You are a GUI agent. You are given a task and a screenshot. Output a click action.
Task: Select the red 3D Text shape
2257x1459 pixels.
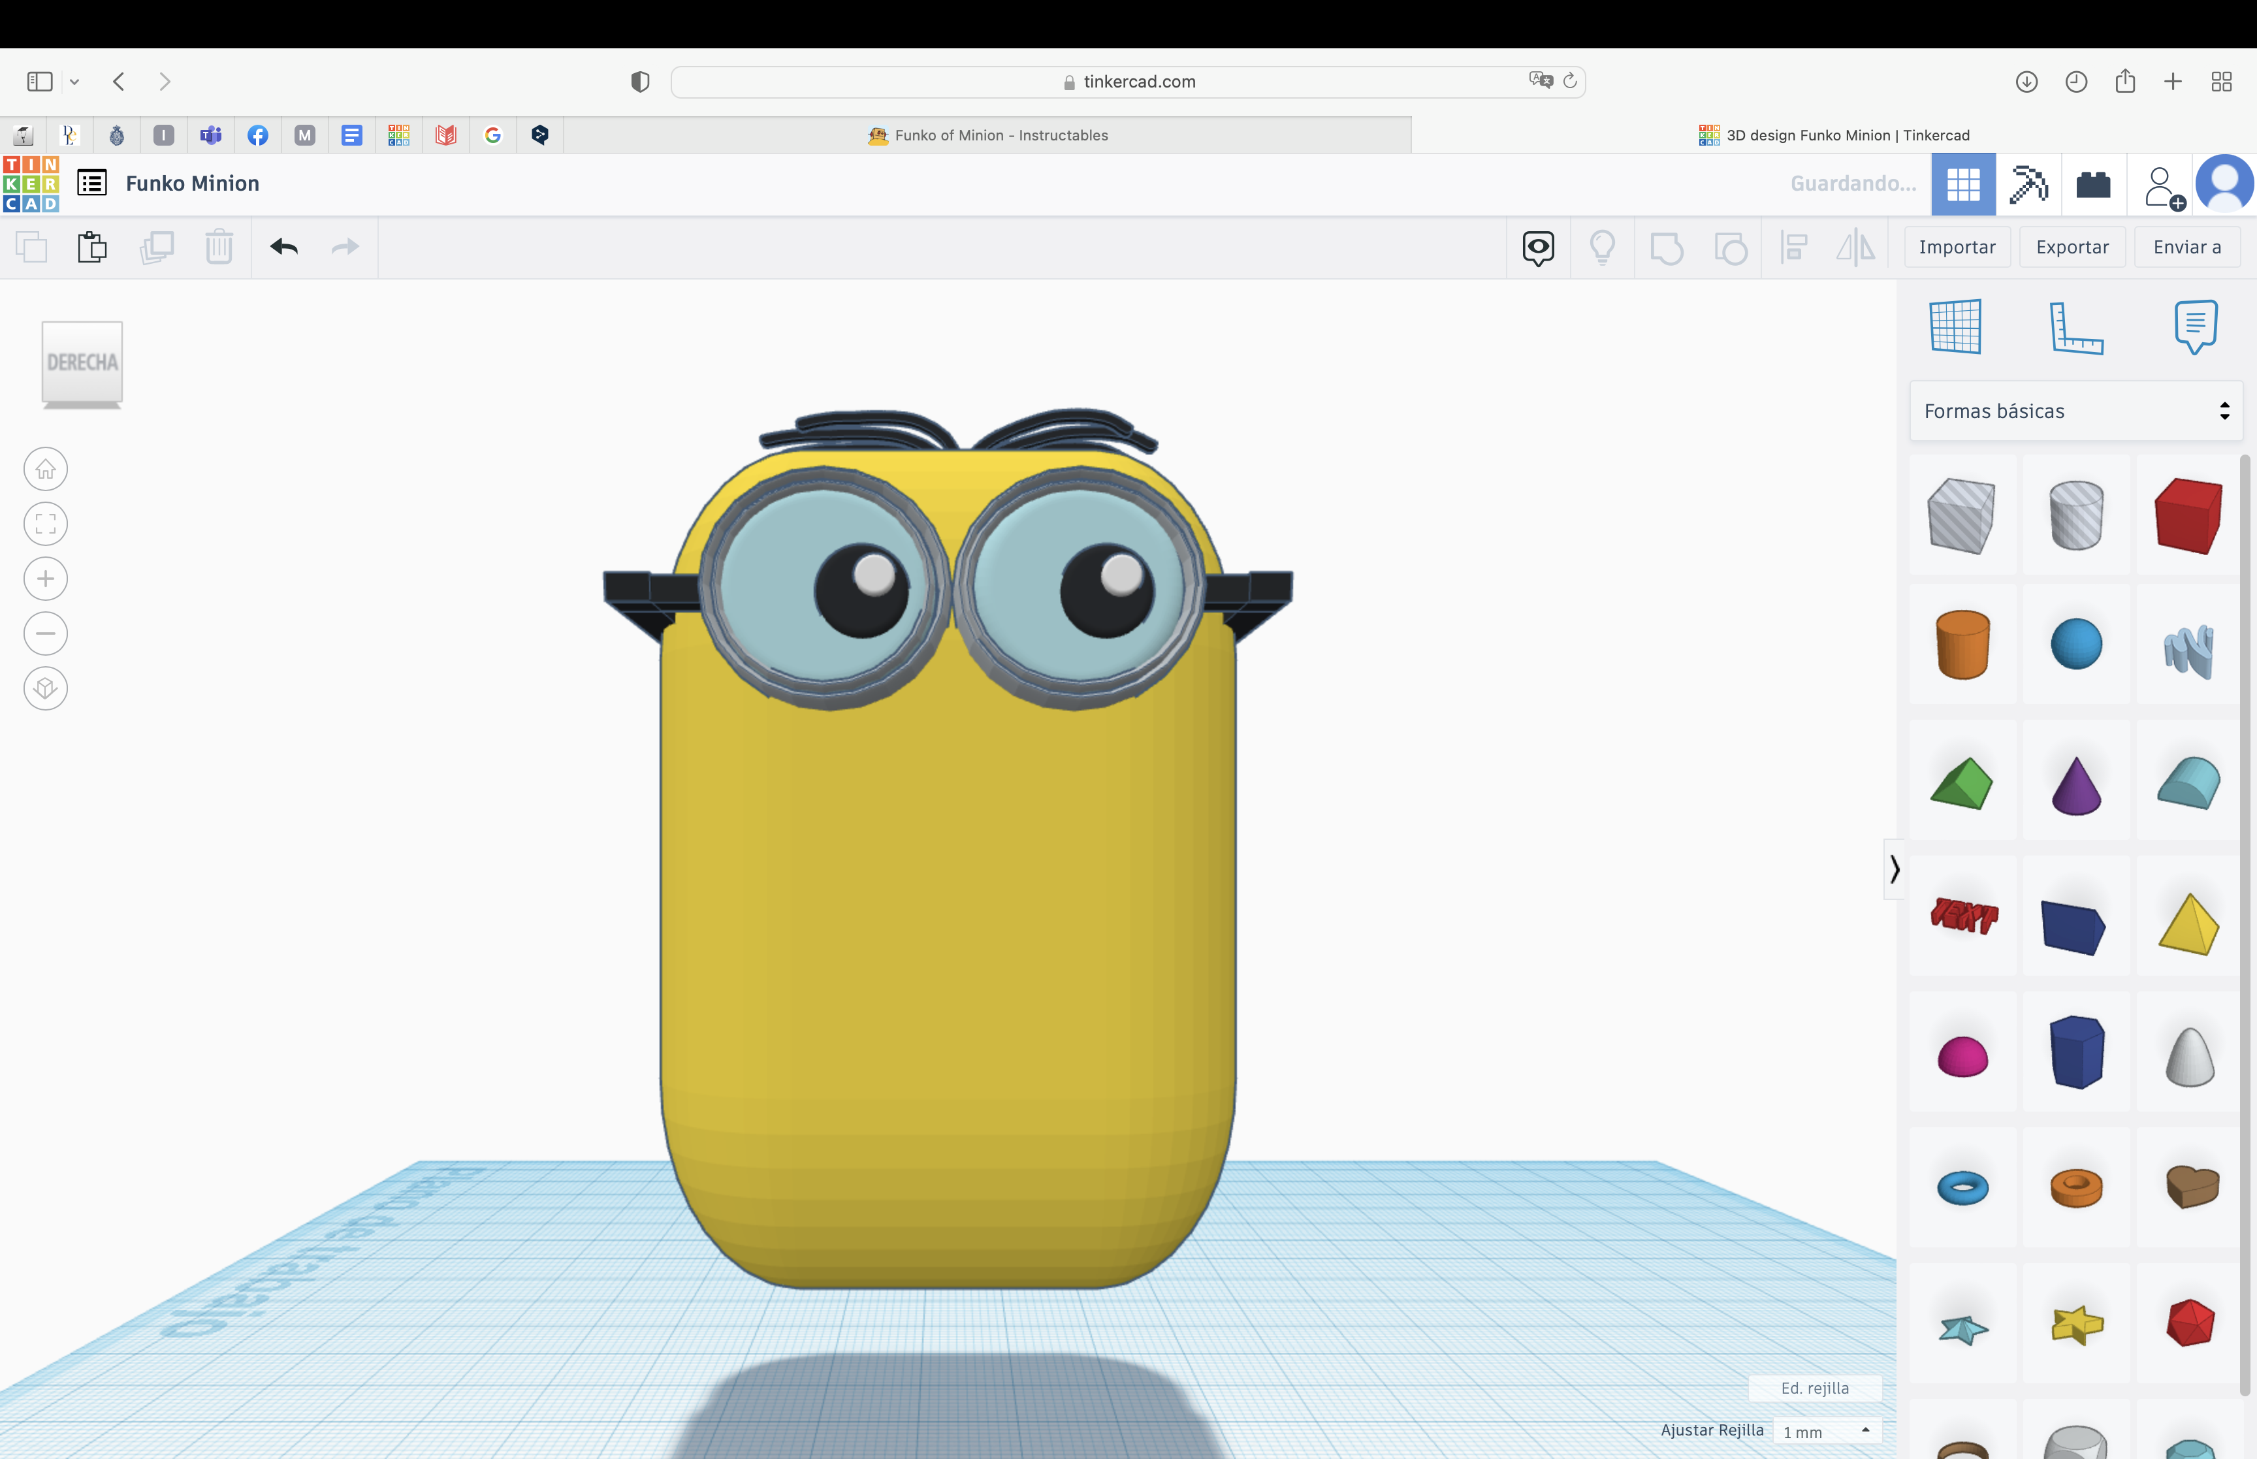pos(1963,915)
